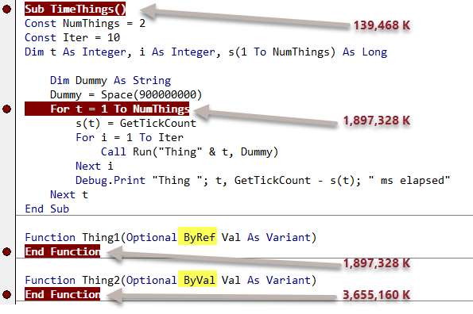Click the Function Thing2 declaration
Viewport: 473px width, 314px height.
(170, 280)
